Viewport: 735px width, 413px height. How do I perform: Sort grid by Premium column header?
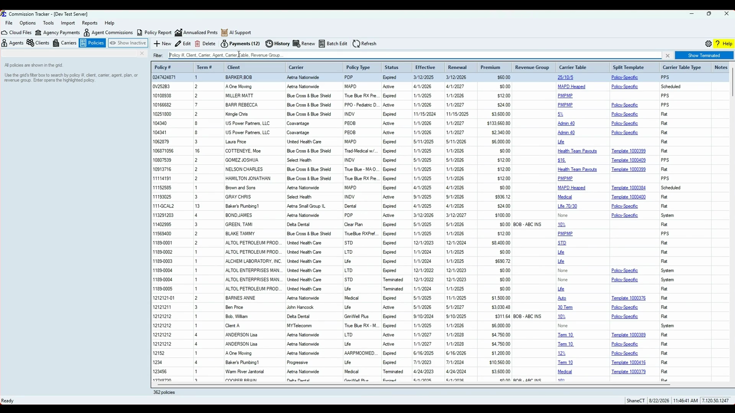click(x=495, y=67)
